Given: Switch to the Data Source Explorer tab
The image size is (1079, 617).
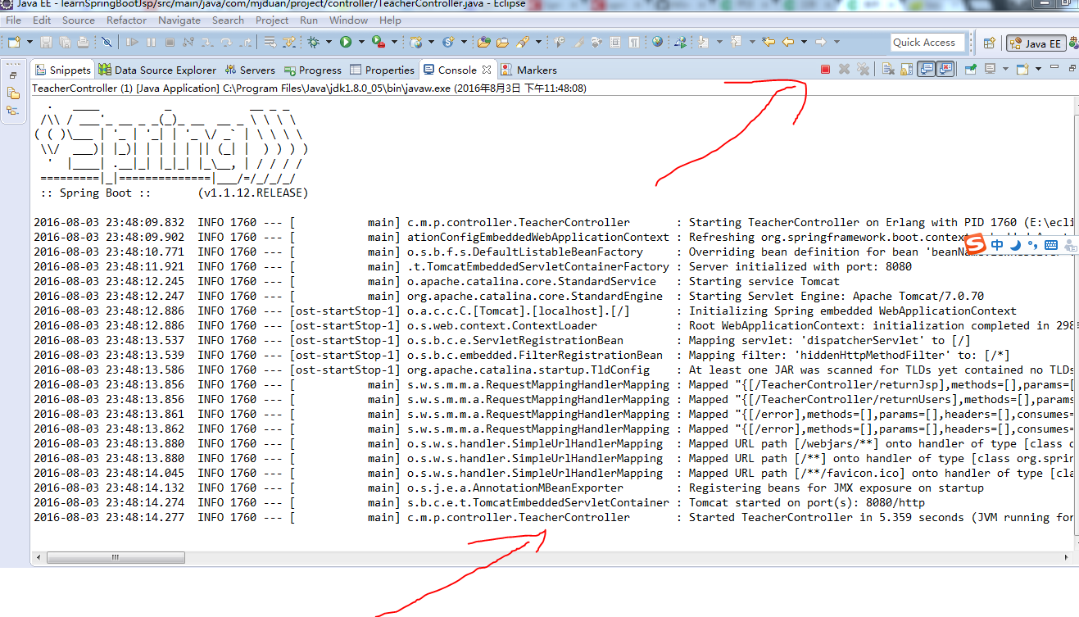Looking at the screenshot, I should pos(157,70).
